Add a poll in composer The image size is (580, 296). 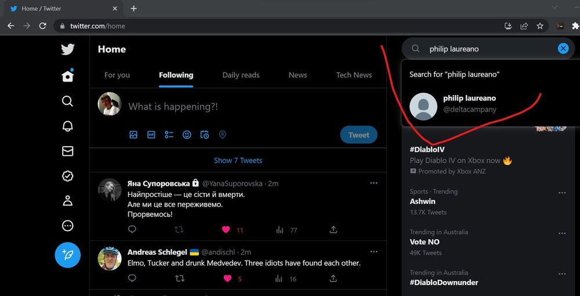click(169, 135)
